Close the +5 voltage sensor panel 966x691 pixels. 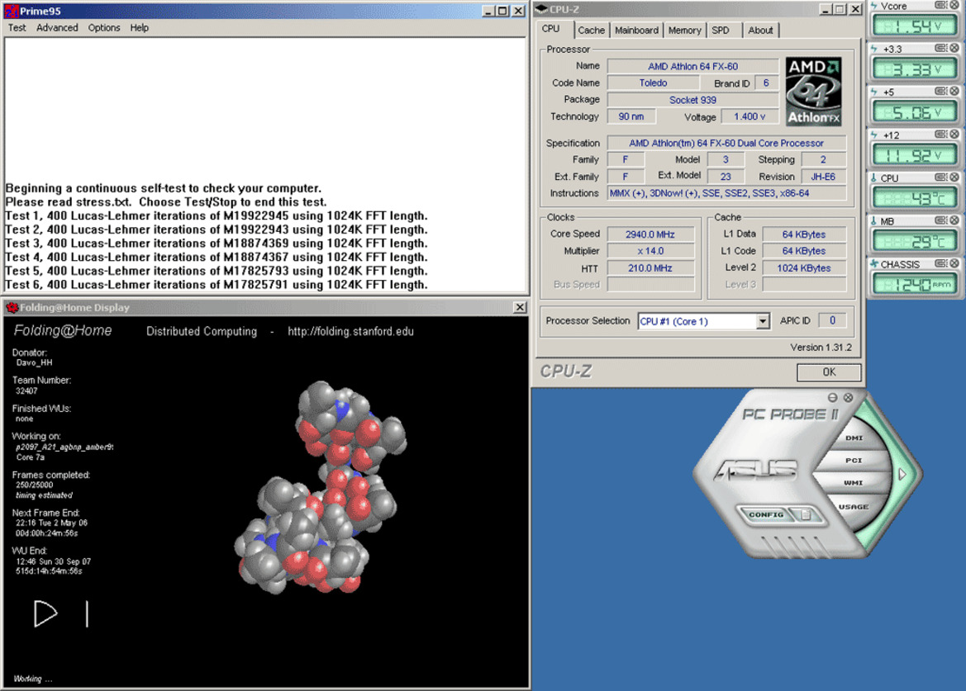point(954,91)
